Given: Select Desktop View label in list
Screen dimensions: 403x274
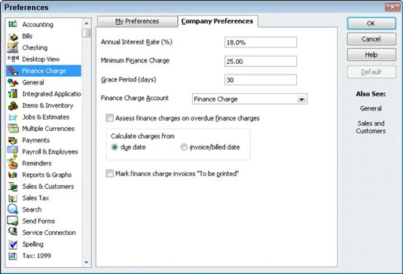Looking at the screenshot, I should [x=41, y=59].
